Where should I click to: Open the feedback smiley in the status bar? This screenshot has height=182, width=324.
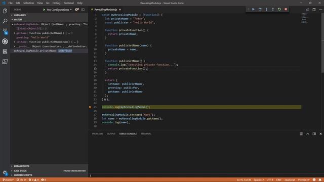click(314, 180)
